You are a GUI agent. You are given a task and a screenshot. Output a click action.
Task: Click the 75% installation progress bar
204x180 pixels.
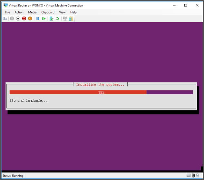pyautogui.click(x=101, y=92)
